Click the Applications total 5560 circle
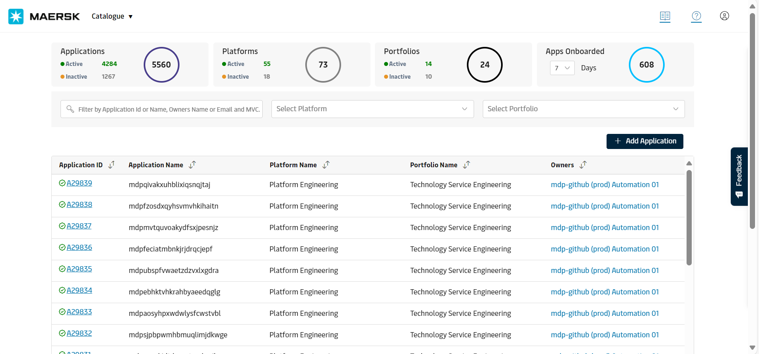 pos(162,65)
